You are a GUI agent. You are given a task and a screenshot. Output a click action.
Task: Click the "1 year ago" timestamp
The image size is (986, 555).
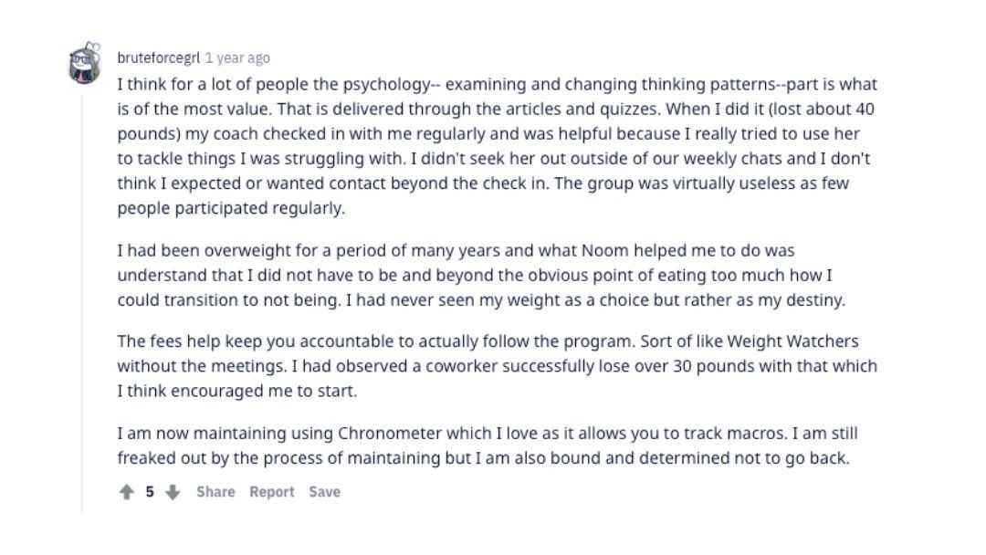[237, 58]
